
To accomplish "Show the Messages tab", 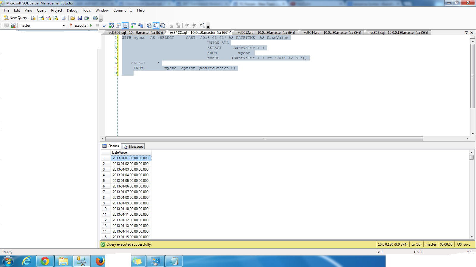I will pos(133,146).
